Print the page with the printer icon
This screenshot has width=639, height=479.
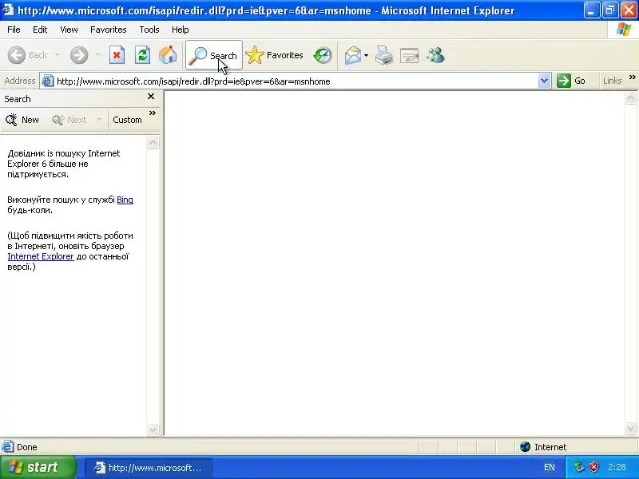(384, 55)
